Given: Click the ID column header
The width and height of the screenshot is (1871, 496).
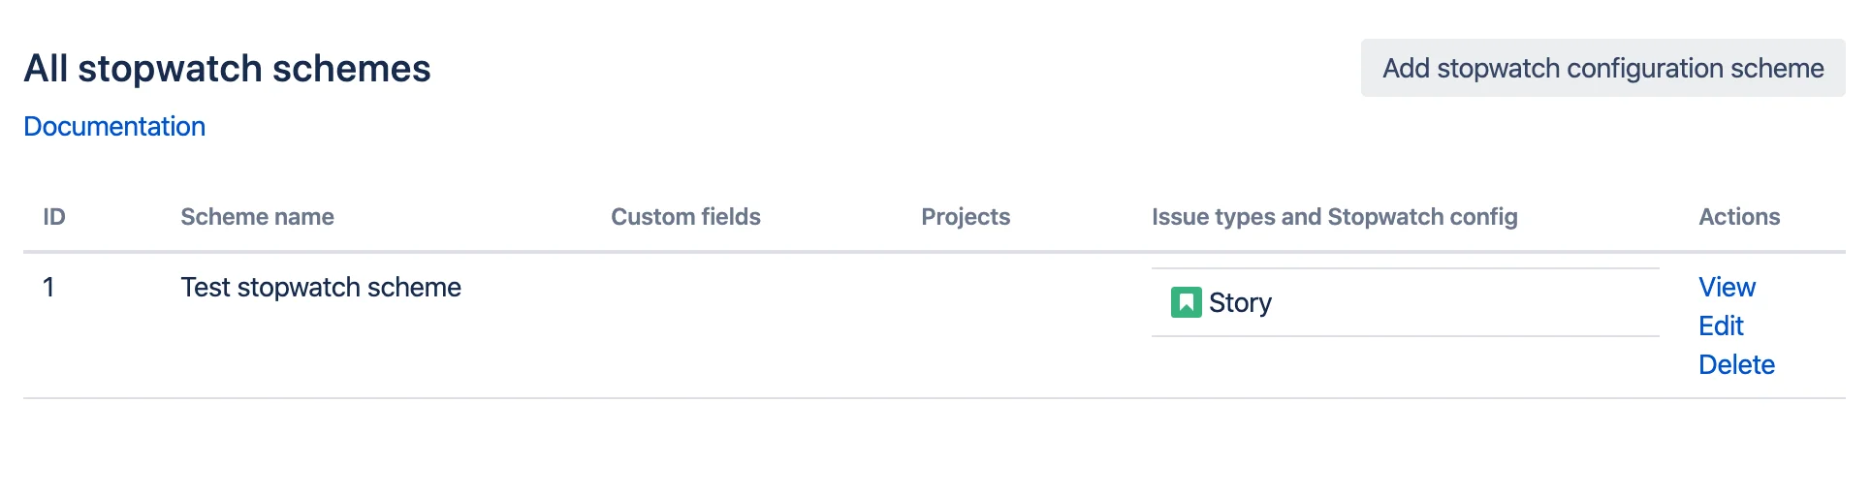Looking at the screenshot, I should 54,217.
